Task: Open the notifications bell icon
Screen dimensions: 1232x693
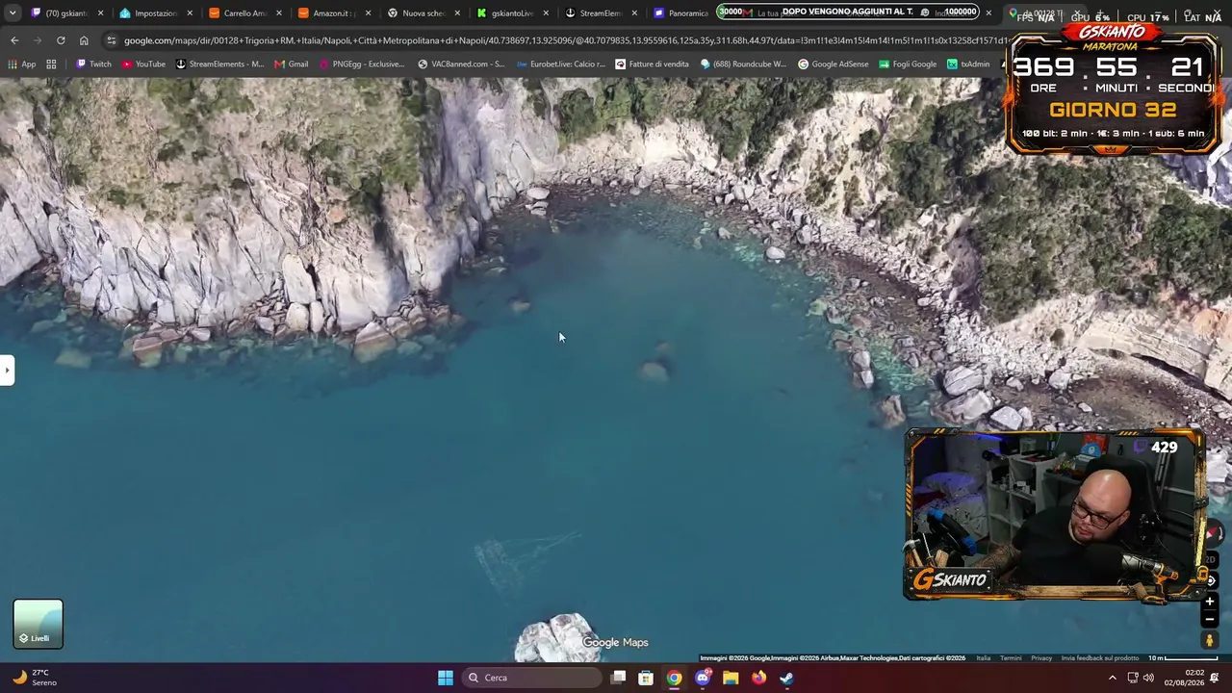Action: coord(1215,678)
